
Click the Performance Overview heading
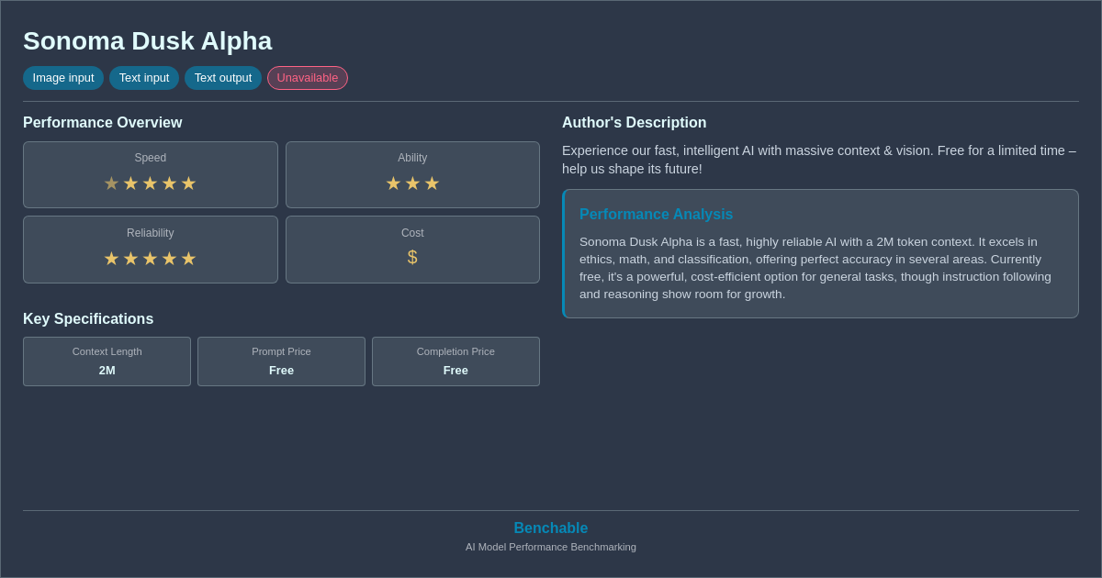(x=103, y=123)
